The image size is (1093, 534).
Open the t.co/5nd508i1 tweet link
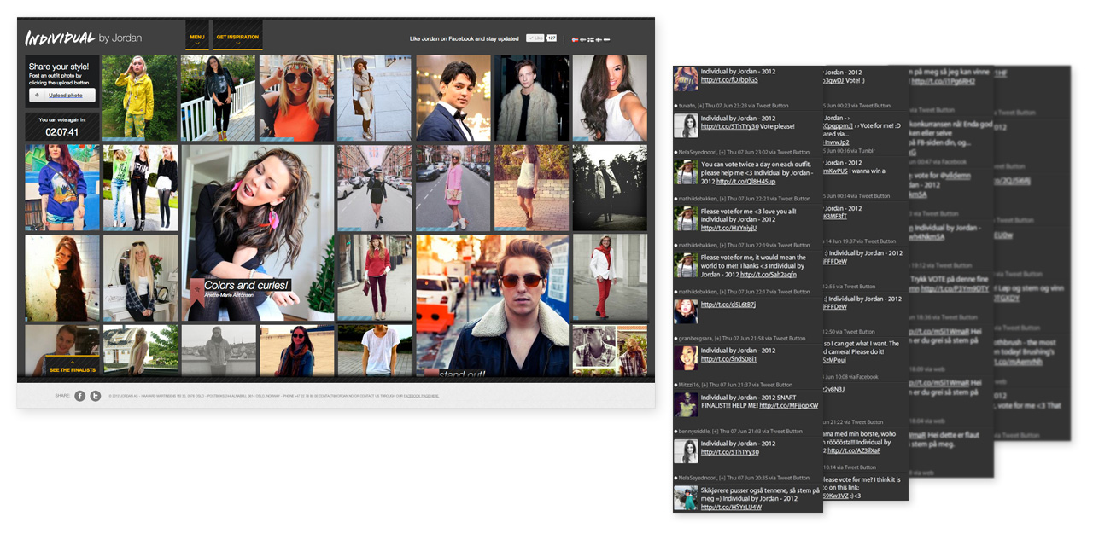(x=729, y=359)
